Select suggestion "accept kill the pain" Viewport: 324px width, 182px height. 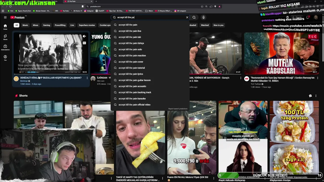[x=150, y=25]
